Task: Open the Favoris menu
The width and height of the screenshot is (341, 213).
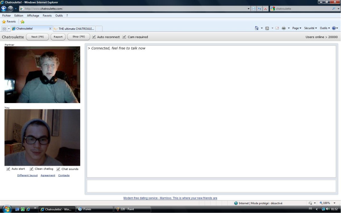Action: (47, 16)
